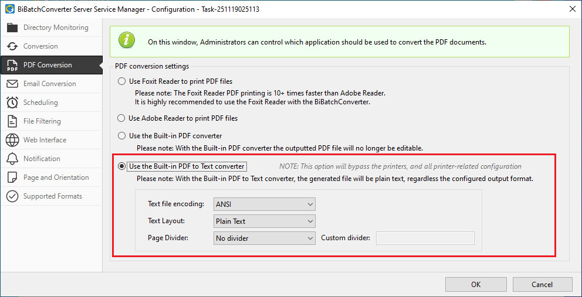The height and width of the screenshot is (297, 582).
Task: Click the Conversion arrows icon
Action: [12, 46]
